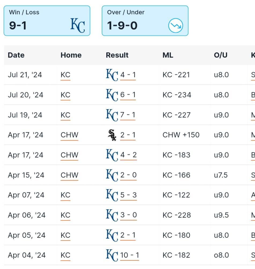Sort by the Date column header
The width and height of the screenshot is (255, 269).
pos(16,55)
